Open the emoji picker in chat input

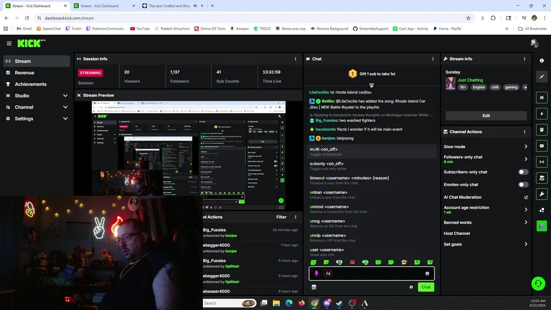[x=427, y=273]
